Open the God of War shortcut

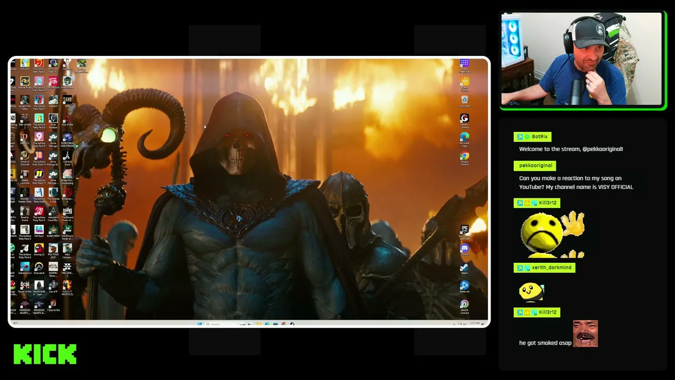(x=67, y=120)
